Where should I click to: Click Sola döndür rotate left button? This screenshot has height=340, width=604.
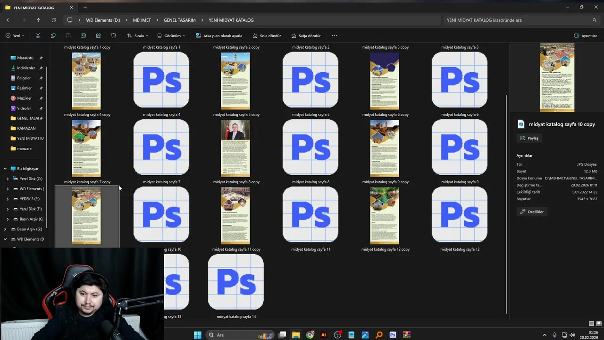267,36
